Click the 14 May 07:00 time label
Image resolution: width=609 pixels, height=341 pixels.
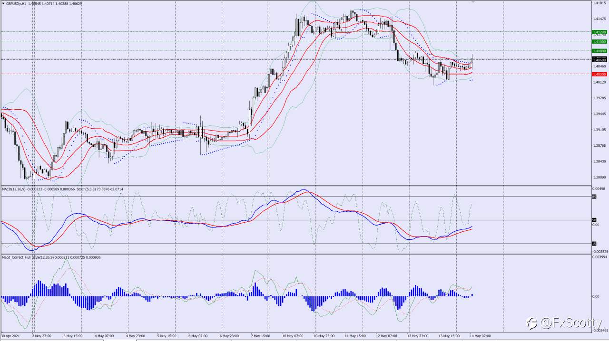point(481,336)
